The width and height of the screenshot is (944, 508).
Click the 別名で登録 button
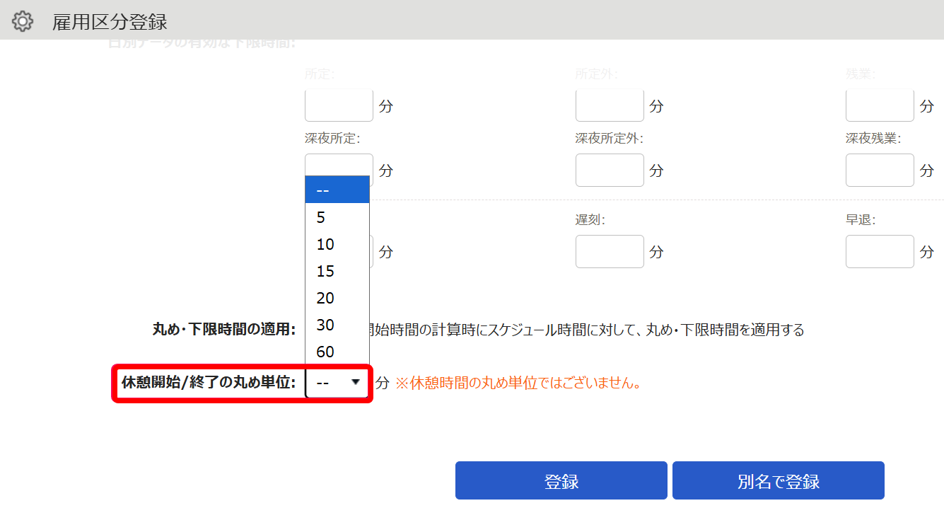click(779, 481)
